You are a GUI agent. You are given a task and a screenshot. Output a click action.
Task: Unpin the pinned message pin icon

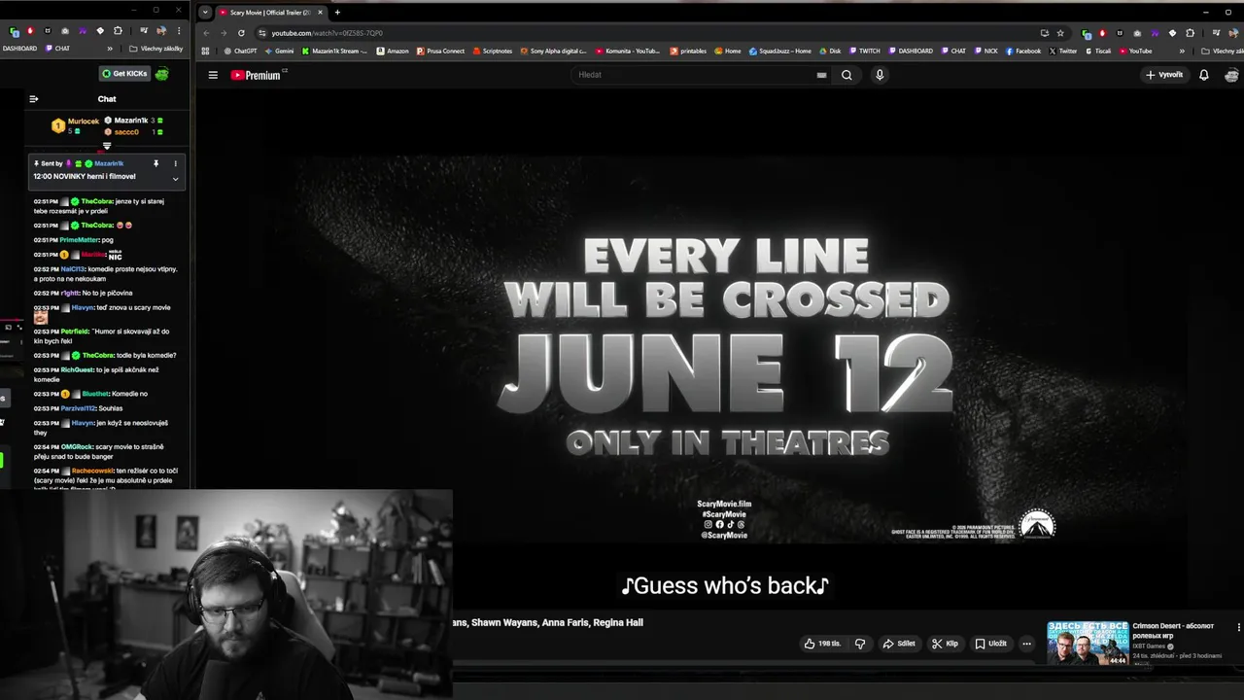tap(155, 163)
